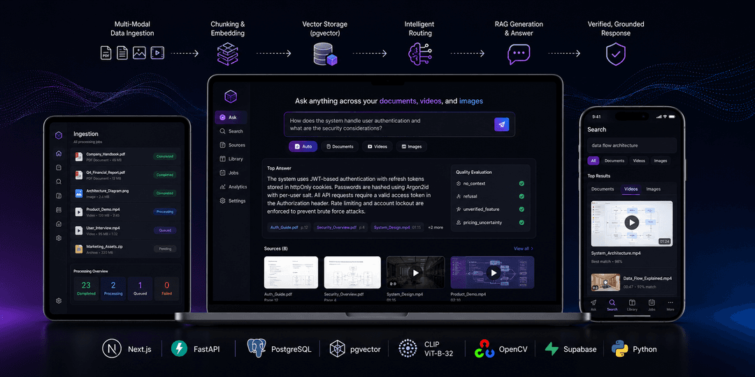Image resolution: width=755 pixels, height=377 pixels.
Task: Select the Images filter chip on the laptop
Action: click(411, 147)
